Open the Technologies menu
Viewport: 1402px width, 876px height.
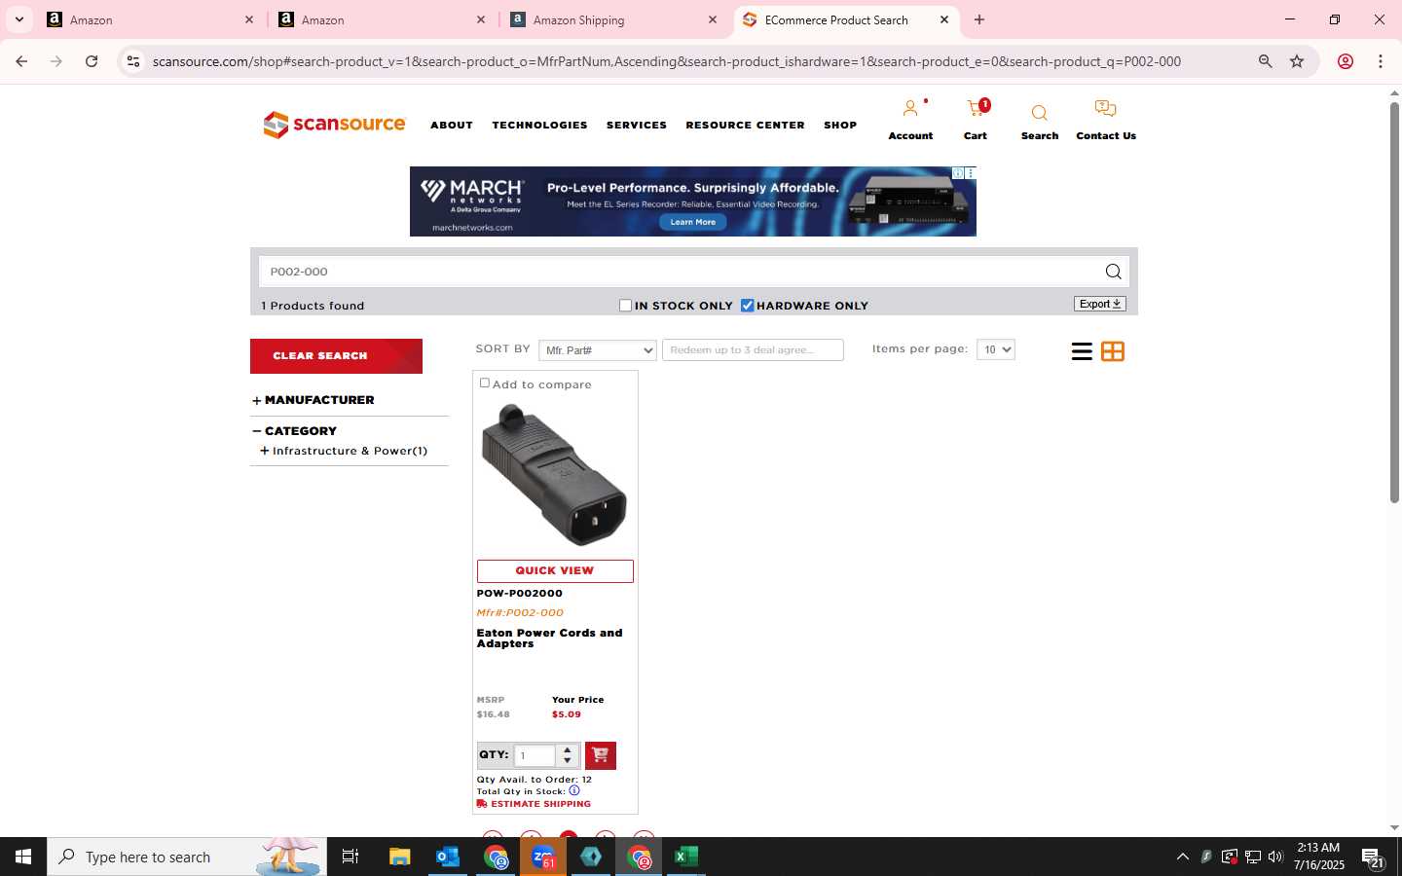pos(539,125)
